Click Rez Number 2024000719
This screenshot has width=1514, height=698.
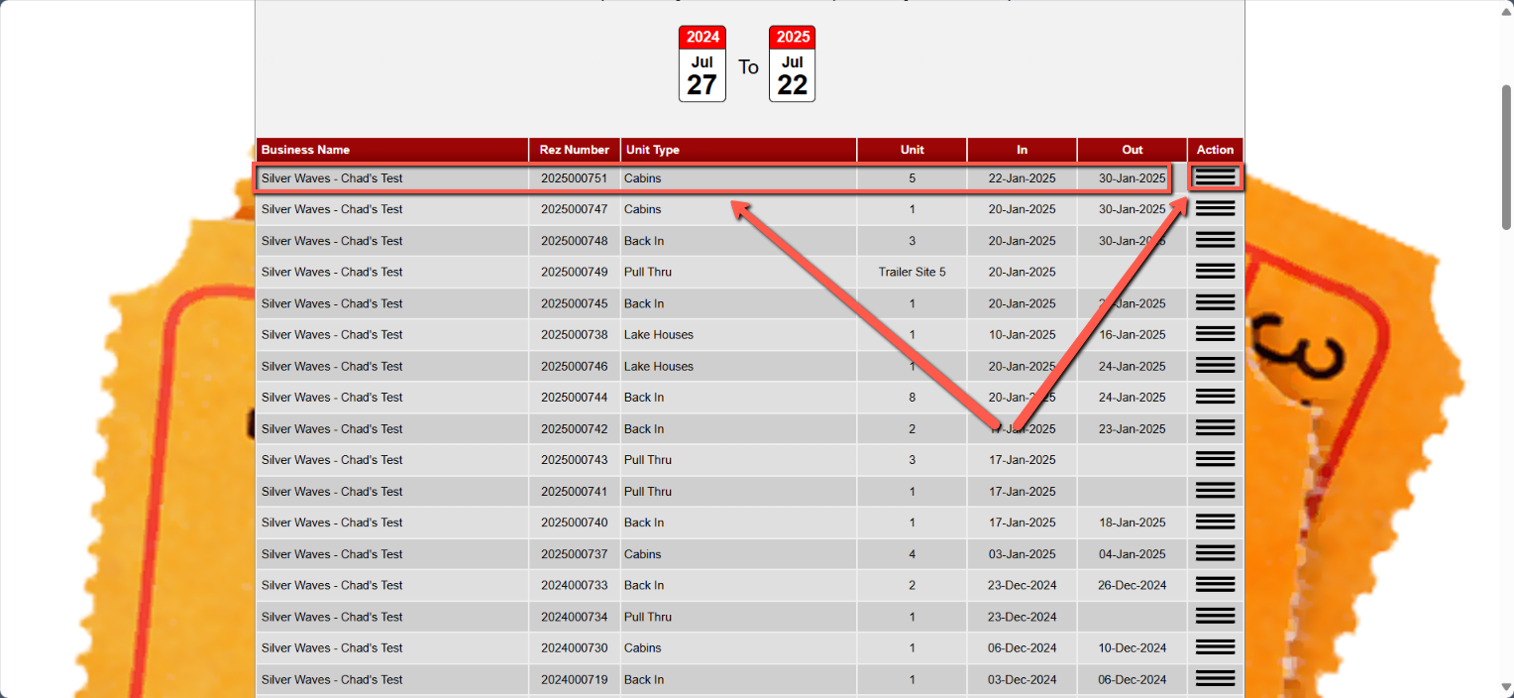575,679
